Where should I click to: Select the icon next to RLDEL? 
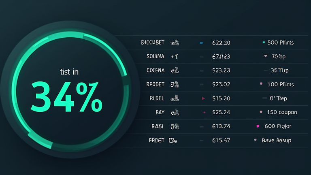click(x=175, y=98)
